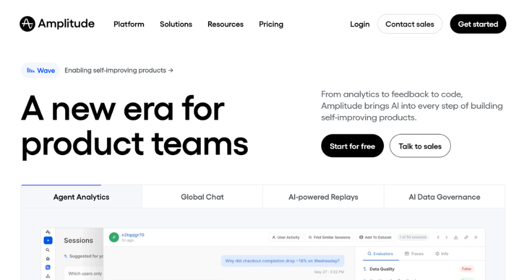Click the blue plus icon in sidebar

point(48,240)
